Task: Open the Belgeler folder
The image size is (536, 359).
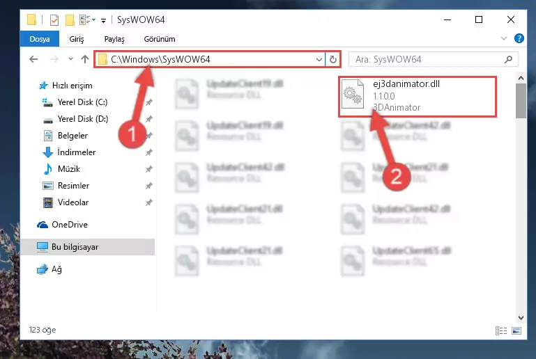Action: (65, 136)
